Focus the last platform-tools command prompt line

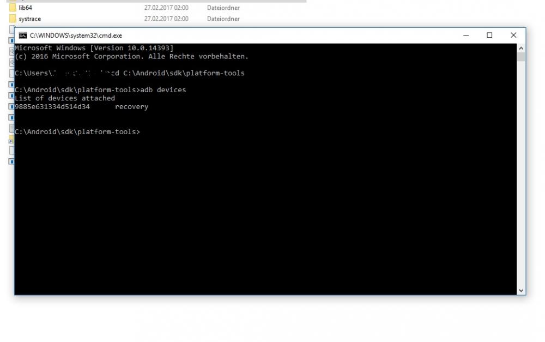(77, 132)
